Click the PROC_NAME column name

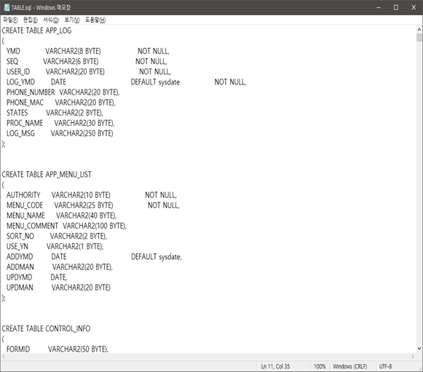point(25,123)
